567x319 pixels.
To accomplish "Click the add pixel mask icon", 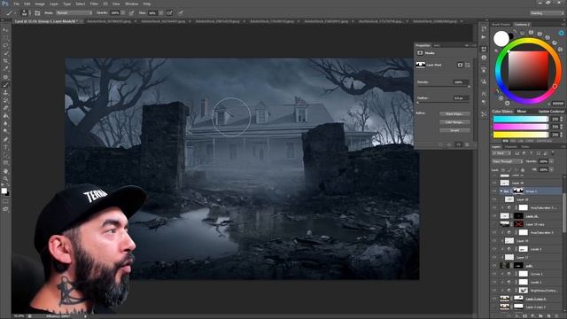I will pyautogui.click(x=460, y=65).
